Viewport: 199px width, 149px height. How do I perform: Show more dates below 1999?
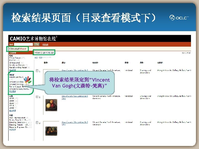(x=12, y=110)
